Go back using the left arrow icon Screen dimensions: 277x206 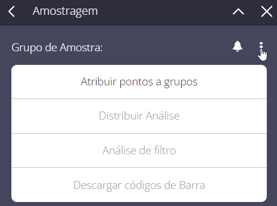11,11
